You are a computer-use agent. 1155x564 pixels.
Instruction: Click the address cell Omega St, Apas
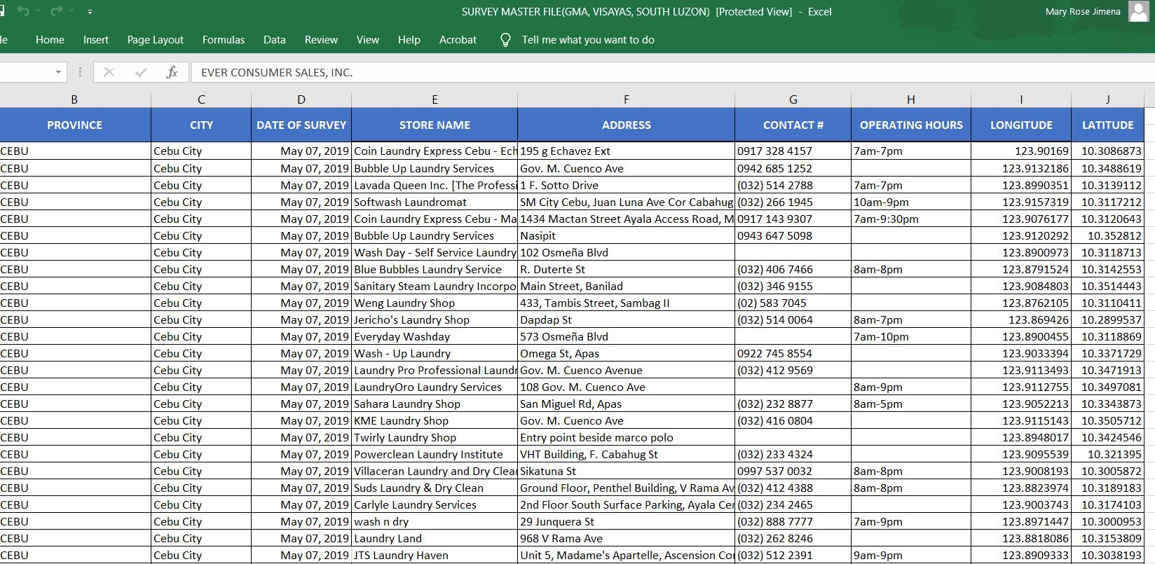click(x=627, y=353)
